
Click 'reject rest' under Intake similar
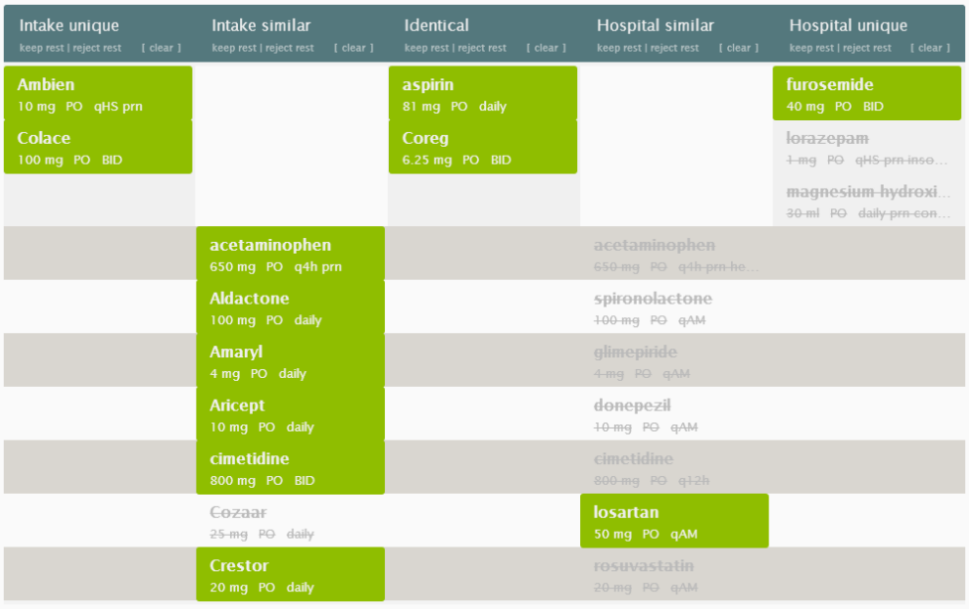coord(290,48)
